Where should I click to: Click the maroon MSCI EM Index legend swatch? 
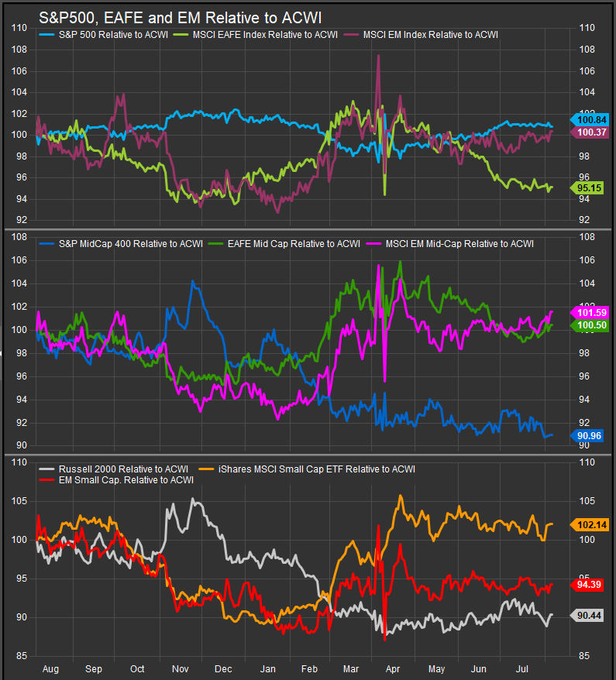pyautogui.click(x=351, y=35)
